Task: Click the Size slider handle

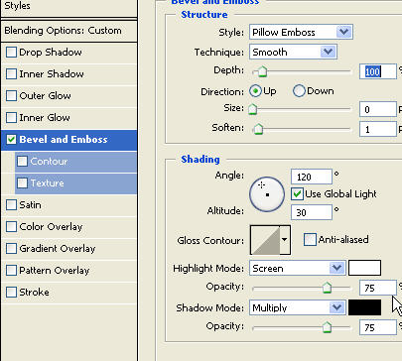Action: [253, 109]
